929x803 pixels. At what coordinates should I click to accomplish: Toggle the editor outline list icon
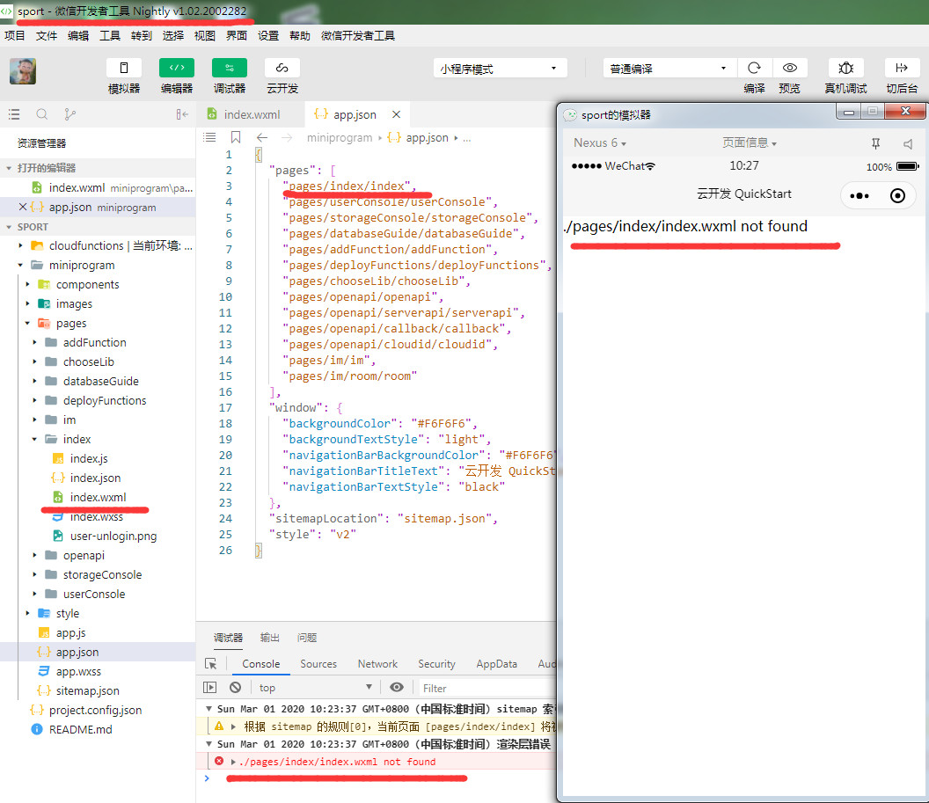point(209,137)
